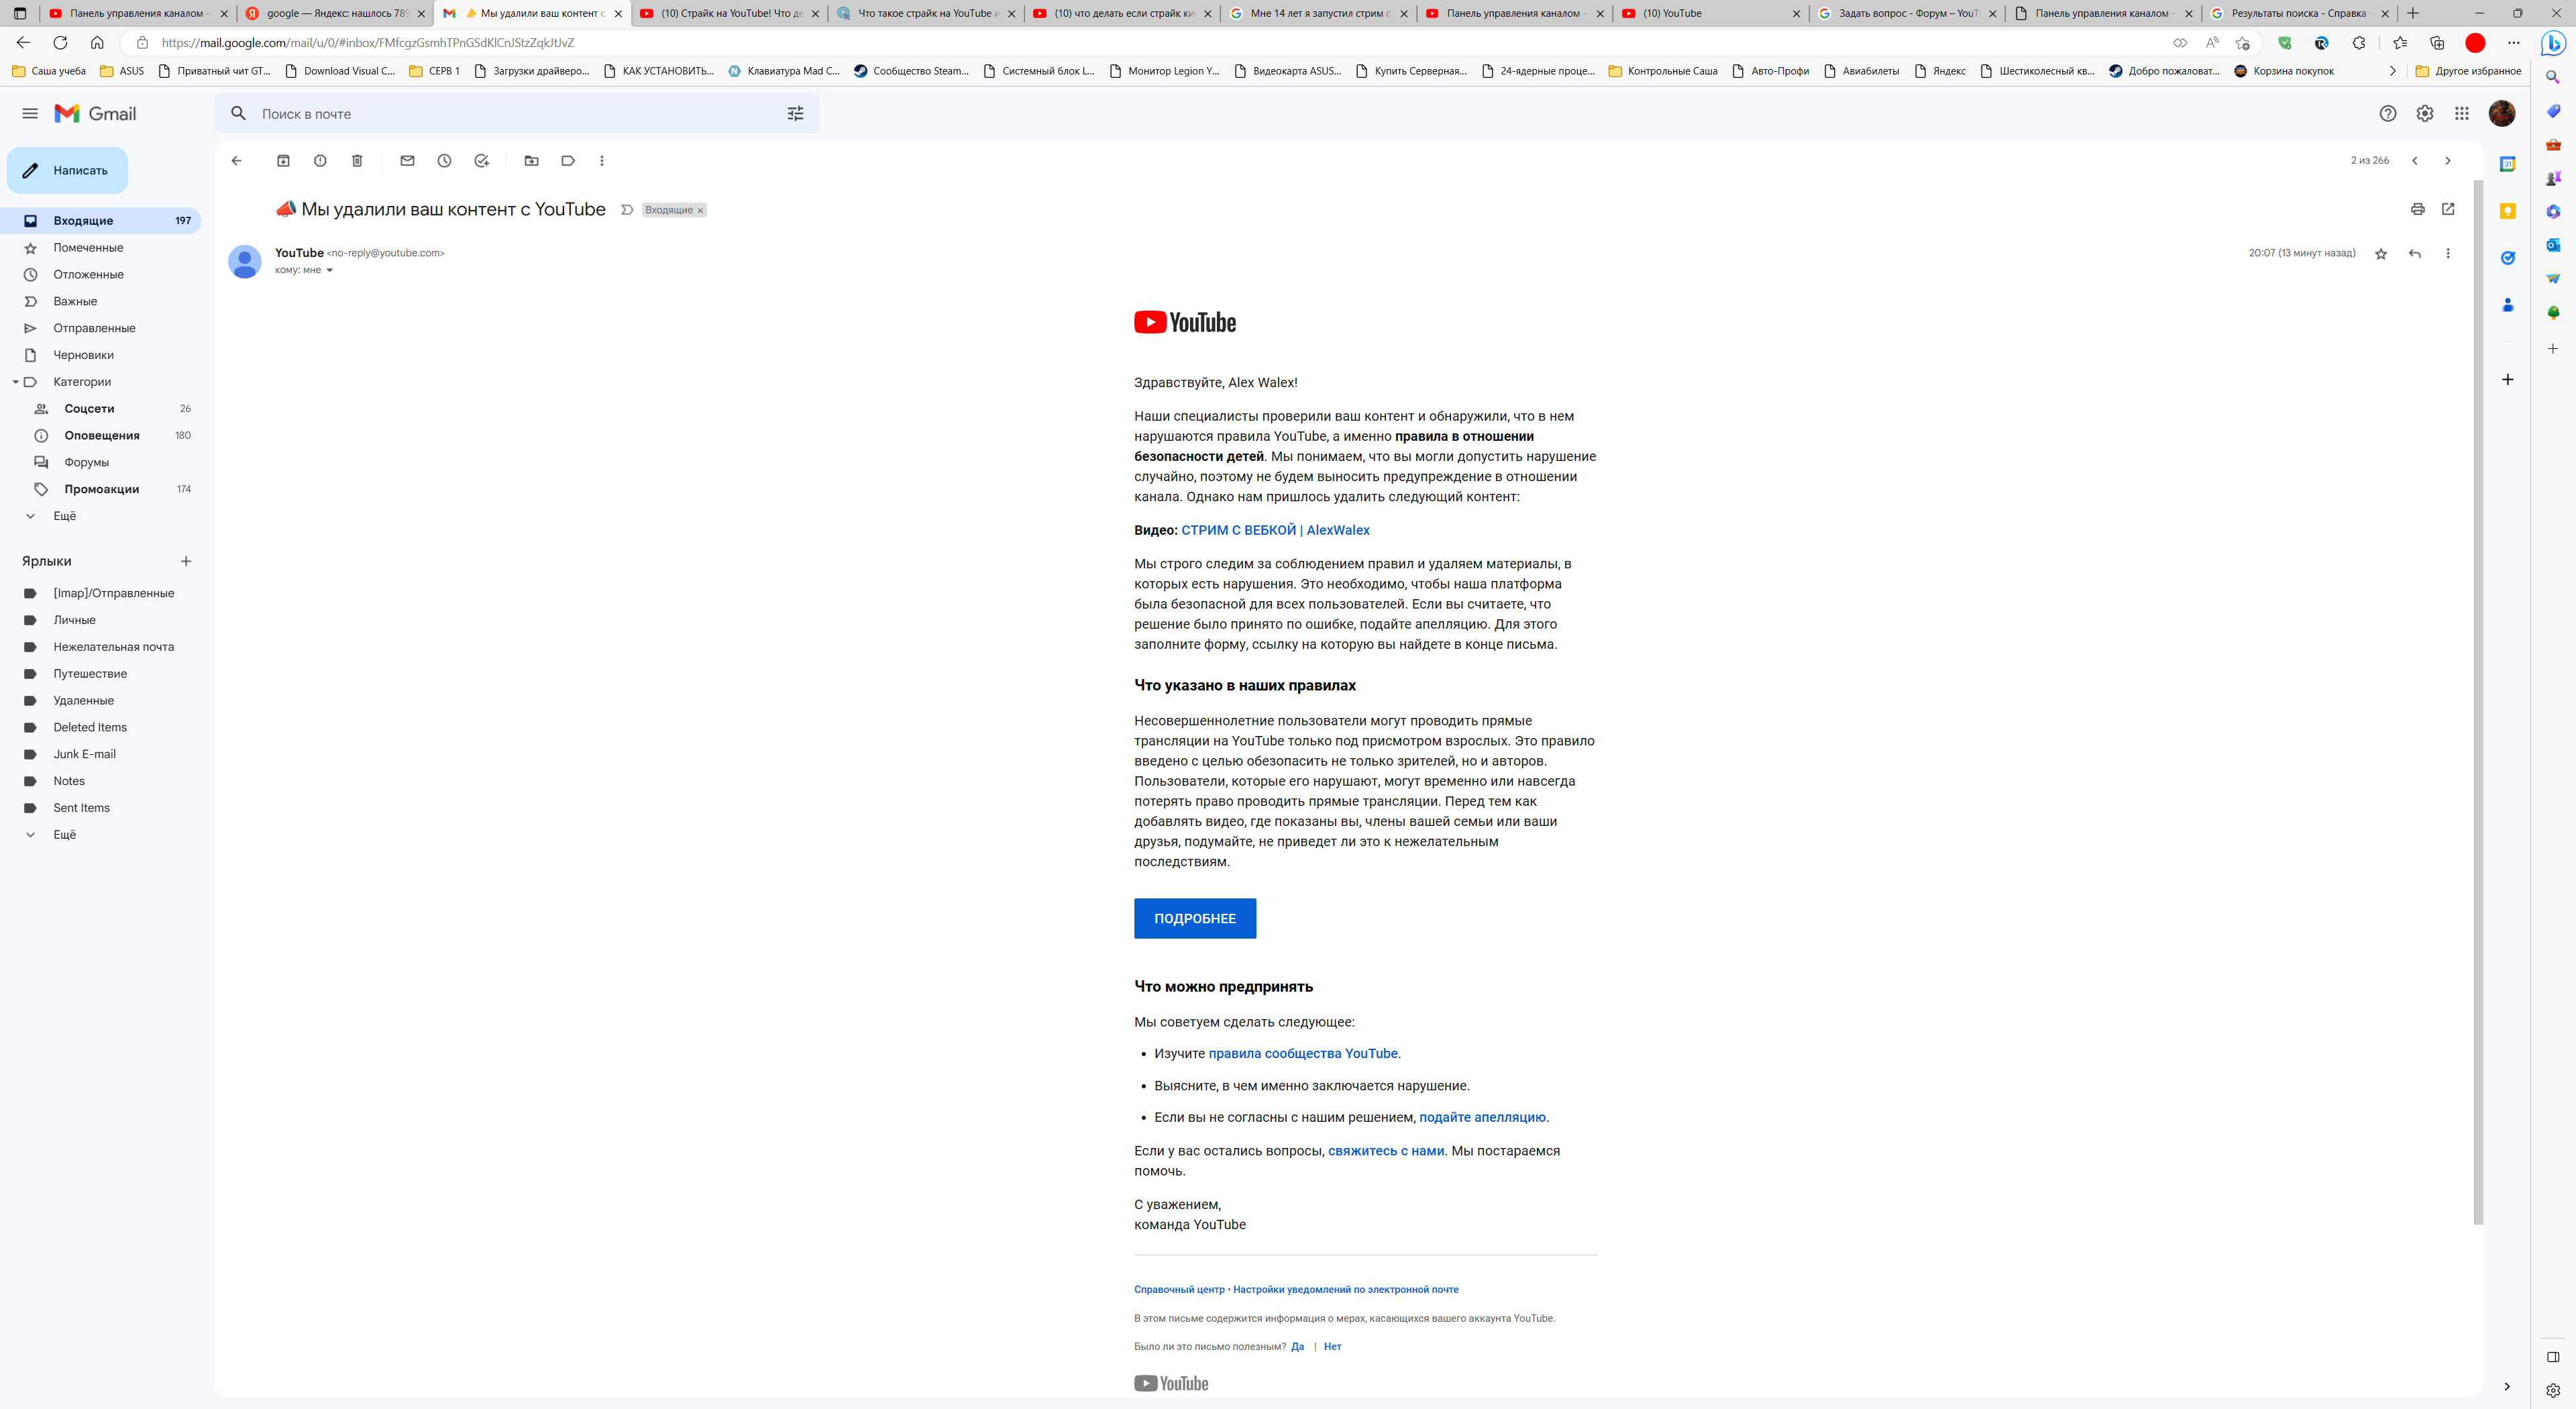Image resolution: width=2576 pixels, height=1409 pixels.
Task: Open Gmail settings gear
Action: (2425, 114)
